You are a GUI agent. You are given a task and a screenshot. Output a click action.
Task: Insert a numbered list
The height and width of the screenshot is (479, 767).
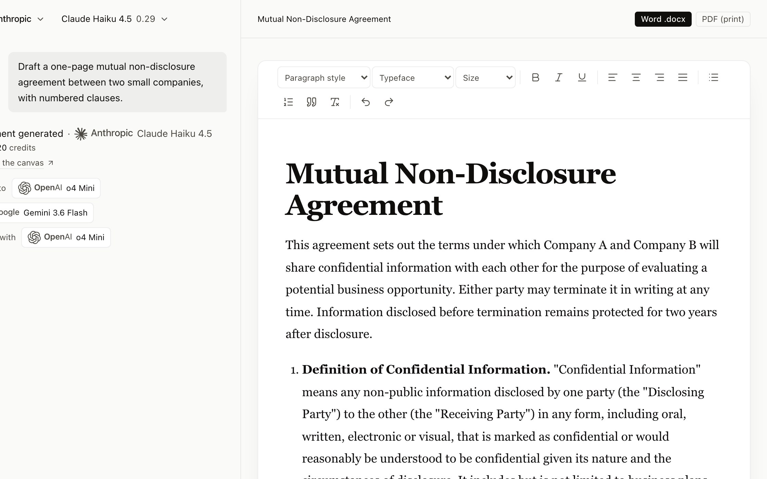coord(288,102)
